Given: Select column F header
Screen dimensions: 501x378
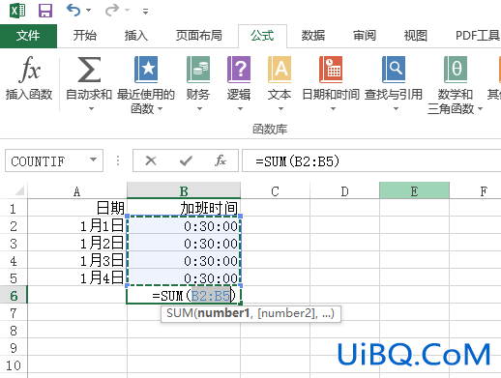Looking at the screenshot, I should (x=476, y=190).
